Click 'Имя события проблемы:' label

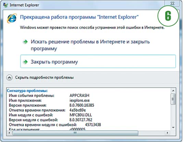click(x=32, y=95)
